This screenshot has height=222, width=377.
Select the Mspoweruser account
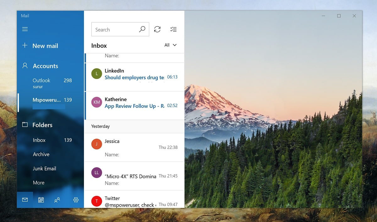pos(51,102)
